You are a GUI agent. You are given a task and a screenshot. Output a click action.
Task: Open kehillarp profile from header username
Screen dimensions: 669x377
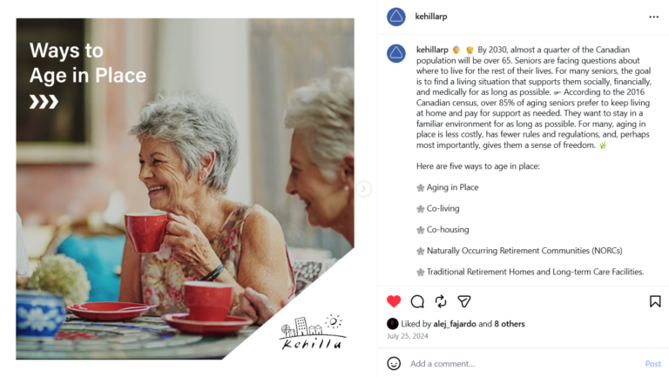click(x=431, y=17)
